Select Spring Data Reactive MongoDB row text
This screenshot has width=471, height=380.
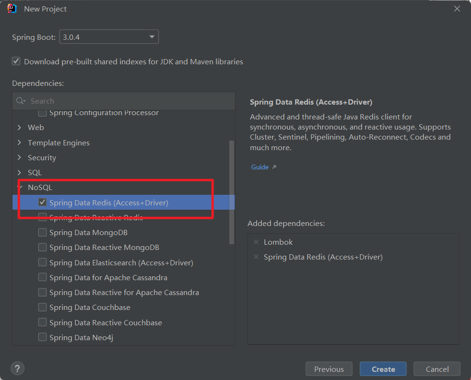pos(104,248)
